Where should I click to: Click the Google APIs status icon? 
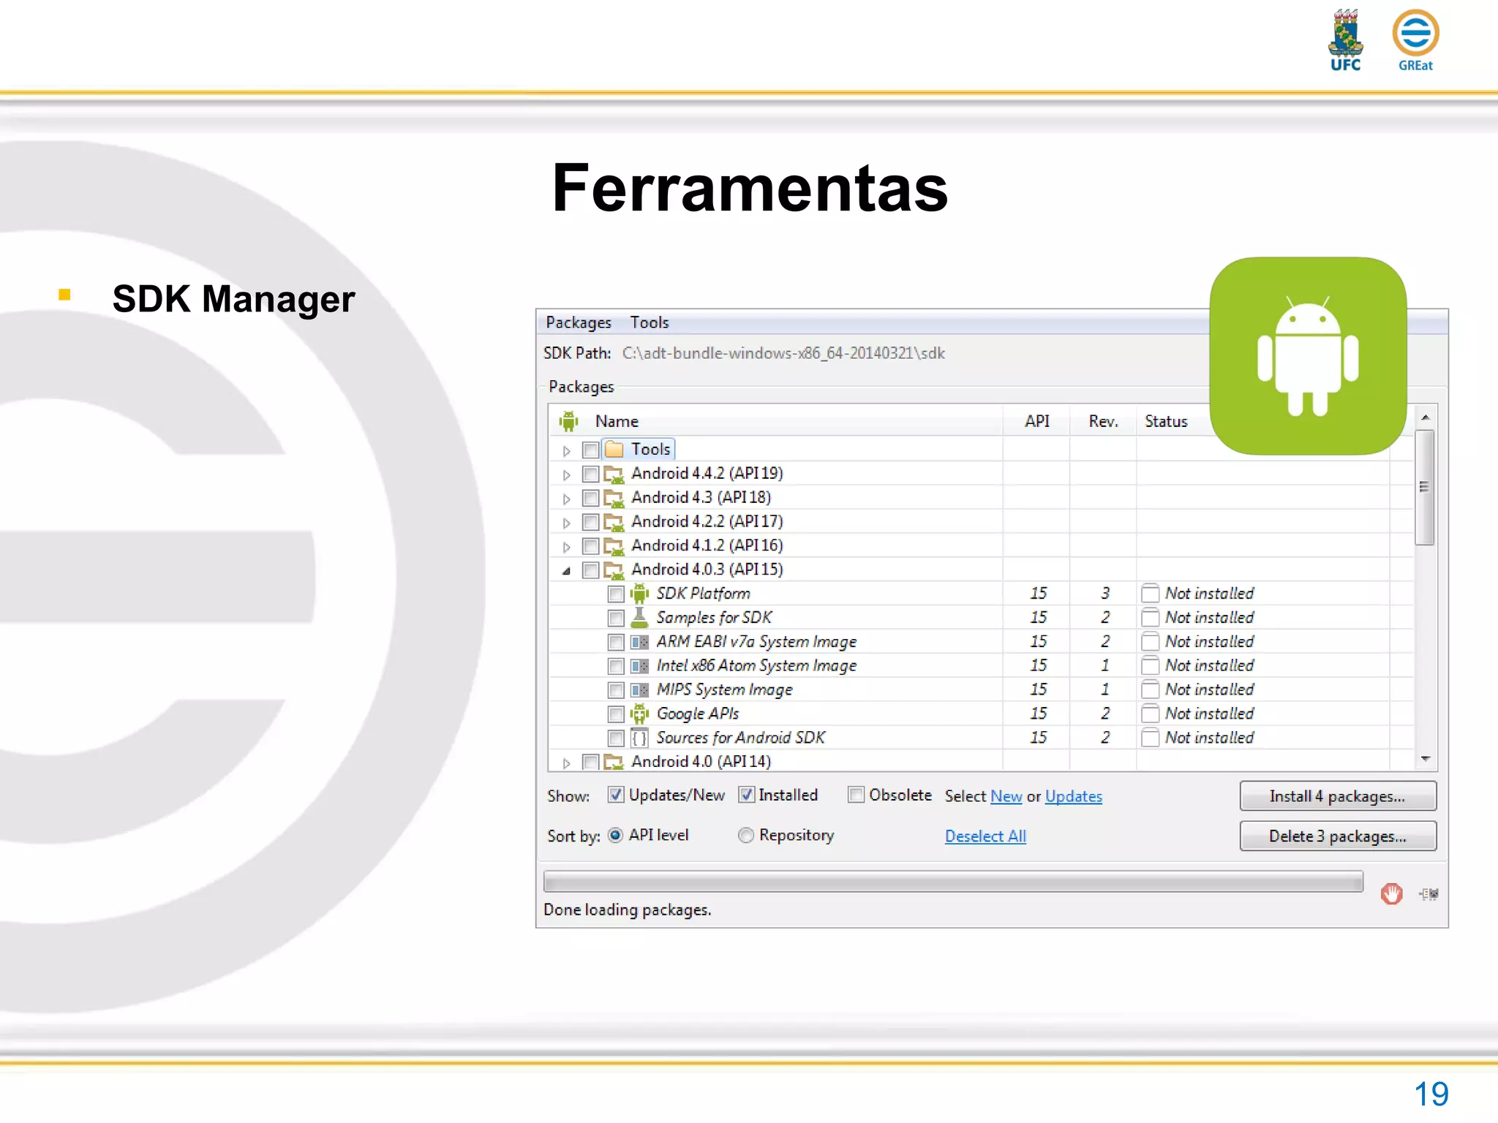pyautogui.click(x=1151, y=714)
